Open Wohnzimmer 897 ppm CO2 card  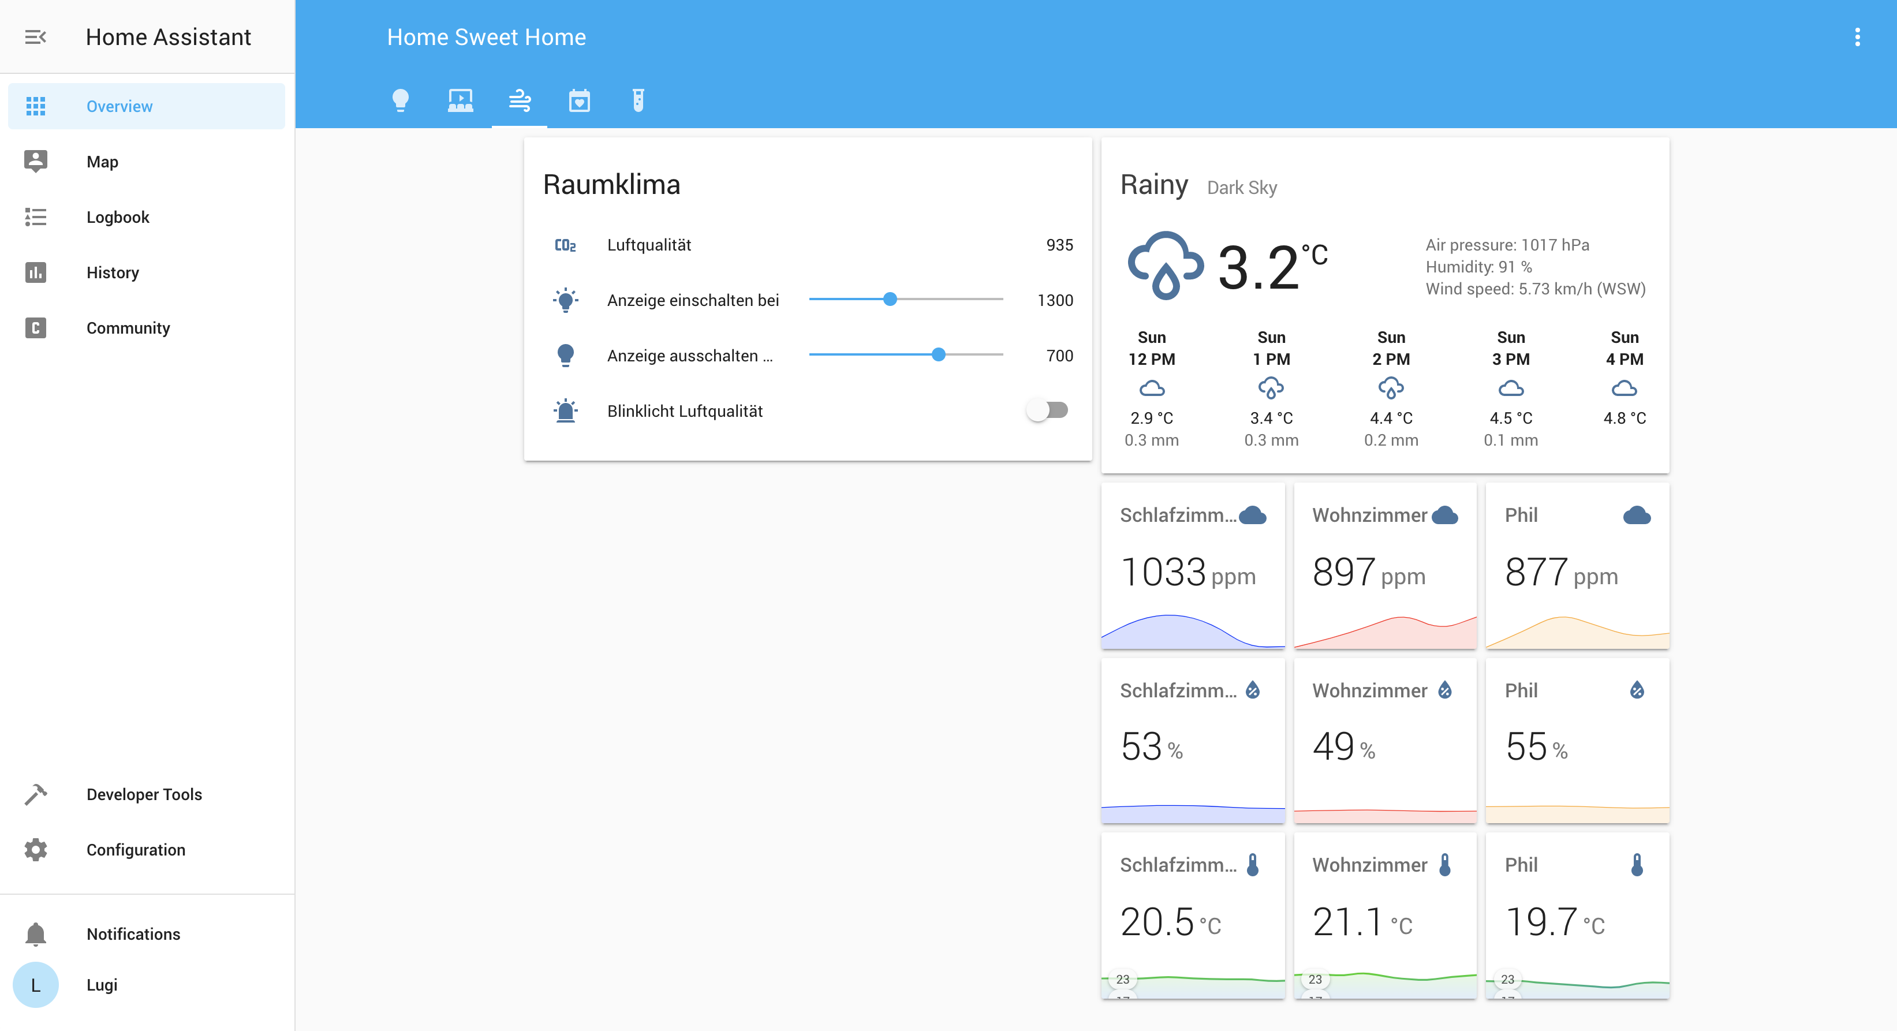1384,566
